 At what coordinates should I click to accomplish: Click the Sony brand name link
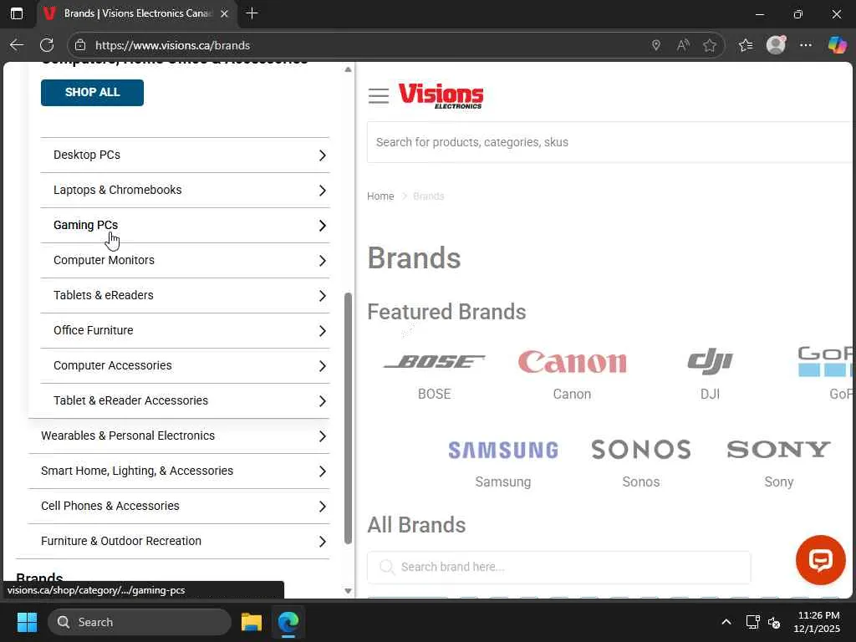[x=778, y=482]
